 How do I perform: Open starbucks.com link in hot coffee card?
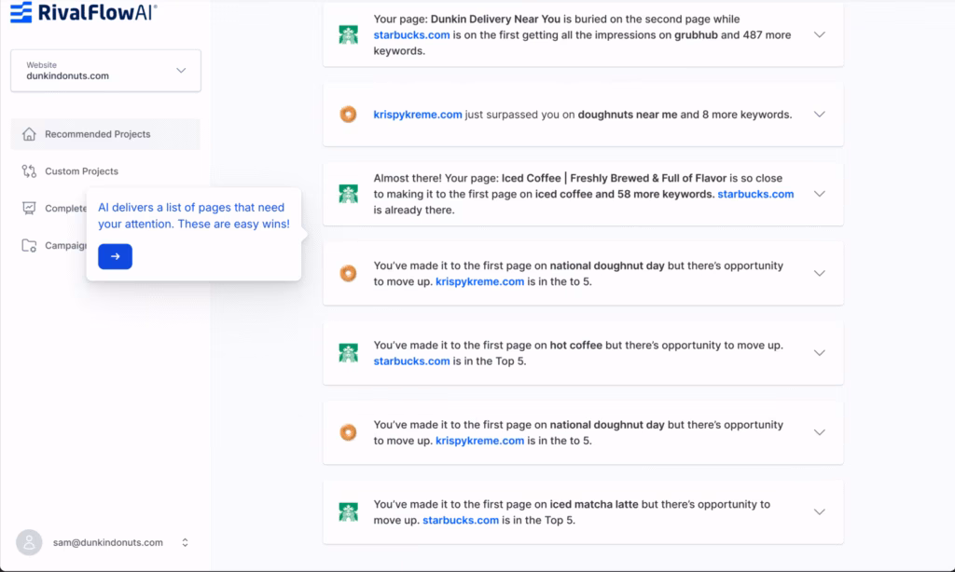tap(411, 361)
